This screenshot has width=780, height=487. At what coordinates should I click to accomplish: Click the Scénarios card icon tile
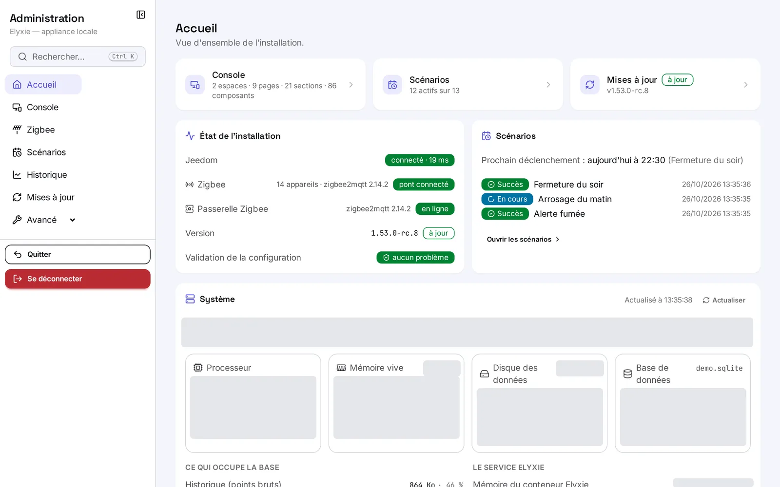pos(392,85)
